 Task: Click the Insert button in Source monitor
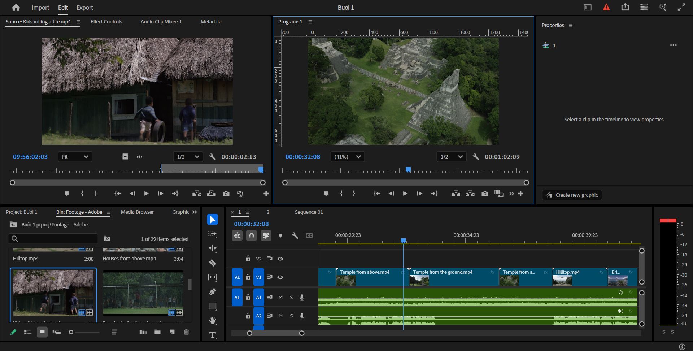click(197, 194)
